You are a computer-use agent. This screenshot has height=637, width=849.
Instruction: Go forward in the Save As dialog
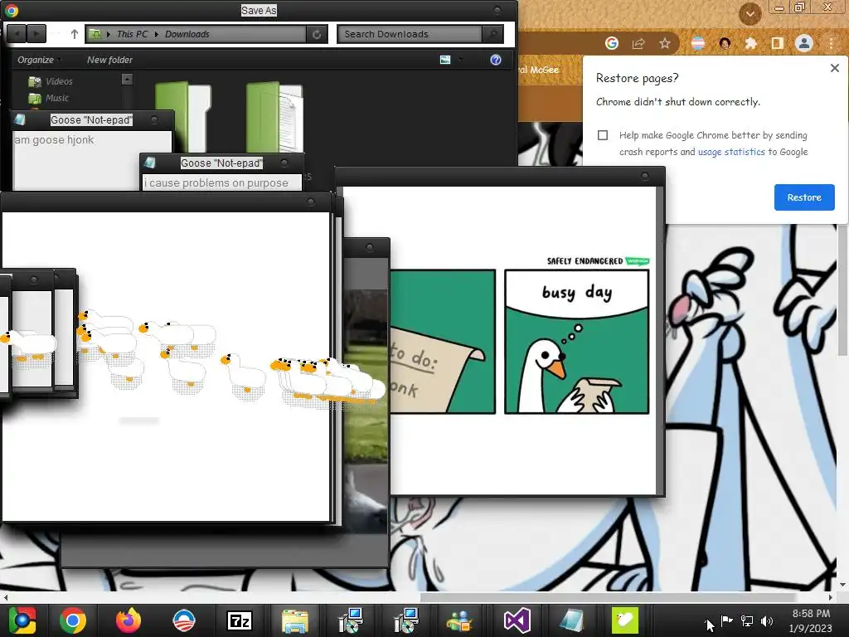(x=36, y=34)
